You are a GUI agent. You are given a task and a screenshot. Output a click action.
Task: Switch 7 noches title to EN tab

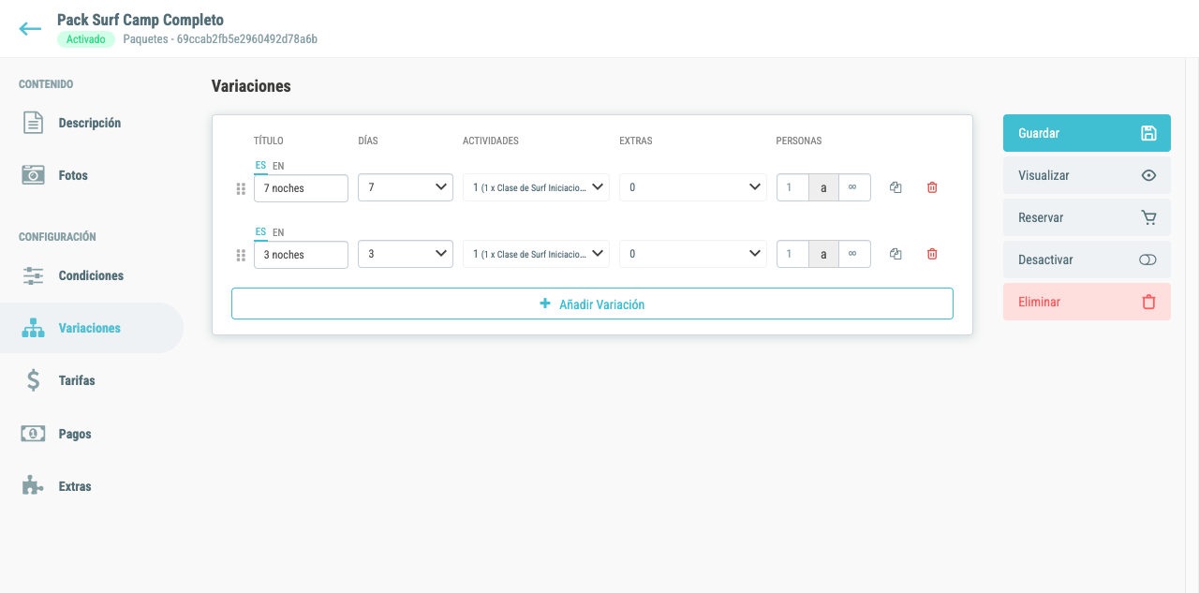pyautogui.click(x=278, y=166)
